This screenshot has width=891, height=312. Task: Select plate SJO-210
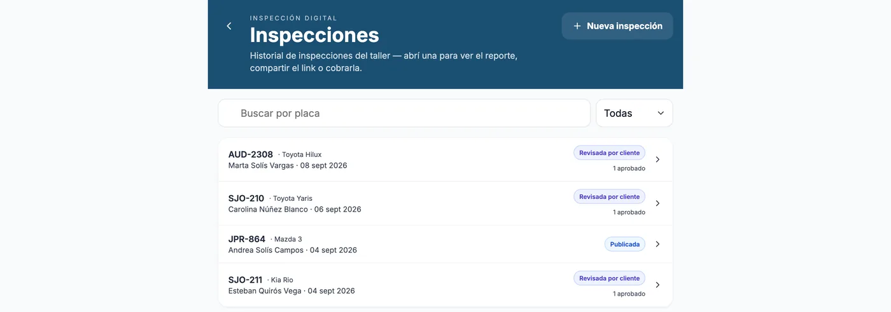click(x=246, y=198)
